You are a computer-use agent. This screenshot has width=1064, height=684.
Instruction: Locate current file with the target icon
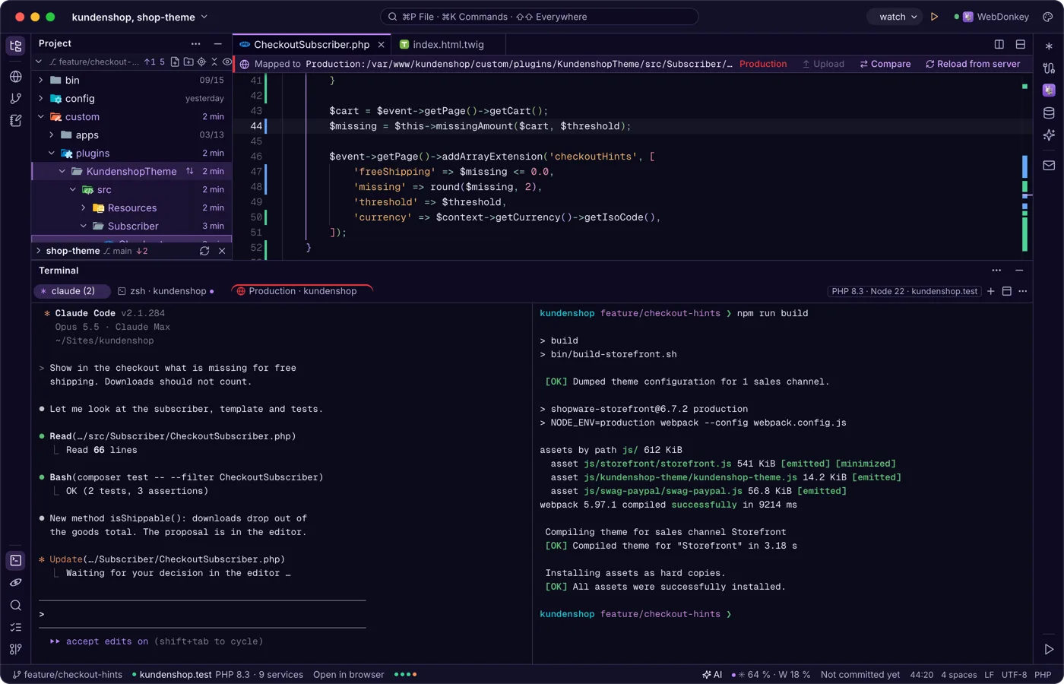point(201,62)
